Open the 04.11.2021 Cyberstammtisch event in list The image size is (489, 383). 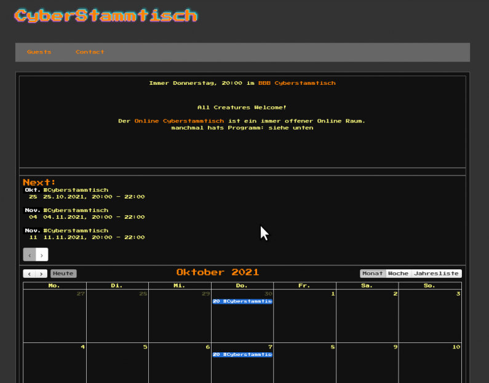tap(76, 210)
